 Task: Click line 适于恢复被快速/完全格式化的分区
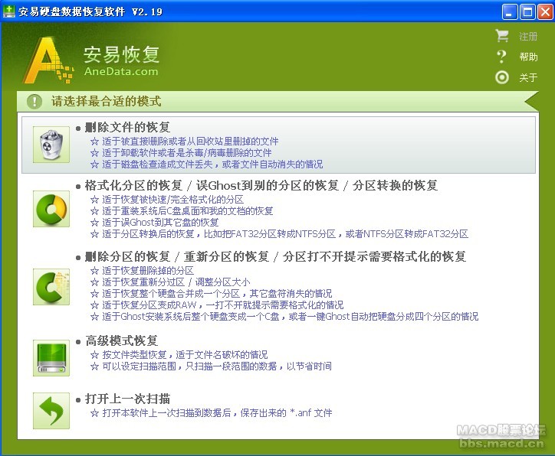point(172,200)
